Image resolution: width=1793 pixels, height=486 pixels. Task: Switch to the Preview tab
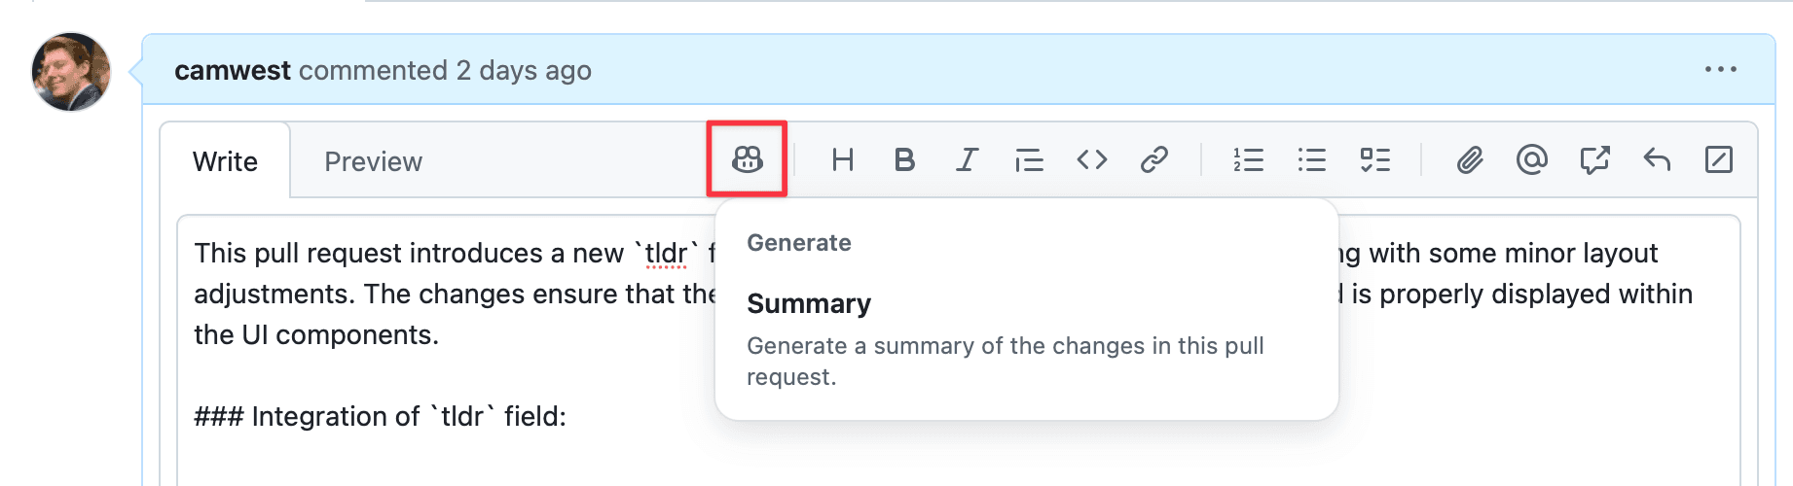coord(373,161)
